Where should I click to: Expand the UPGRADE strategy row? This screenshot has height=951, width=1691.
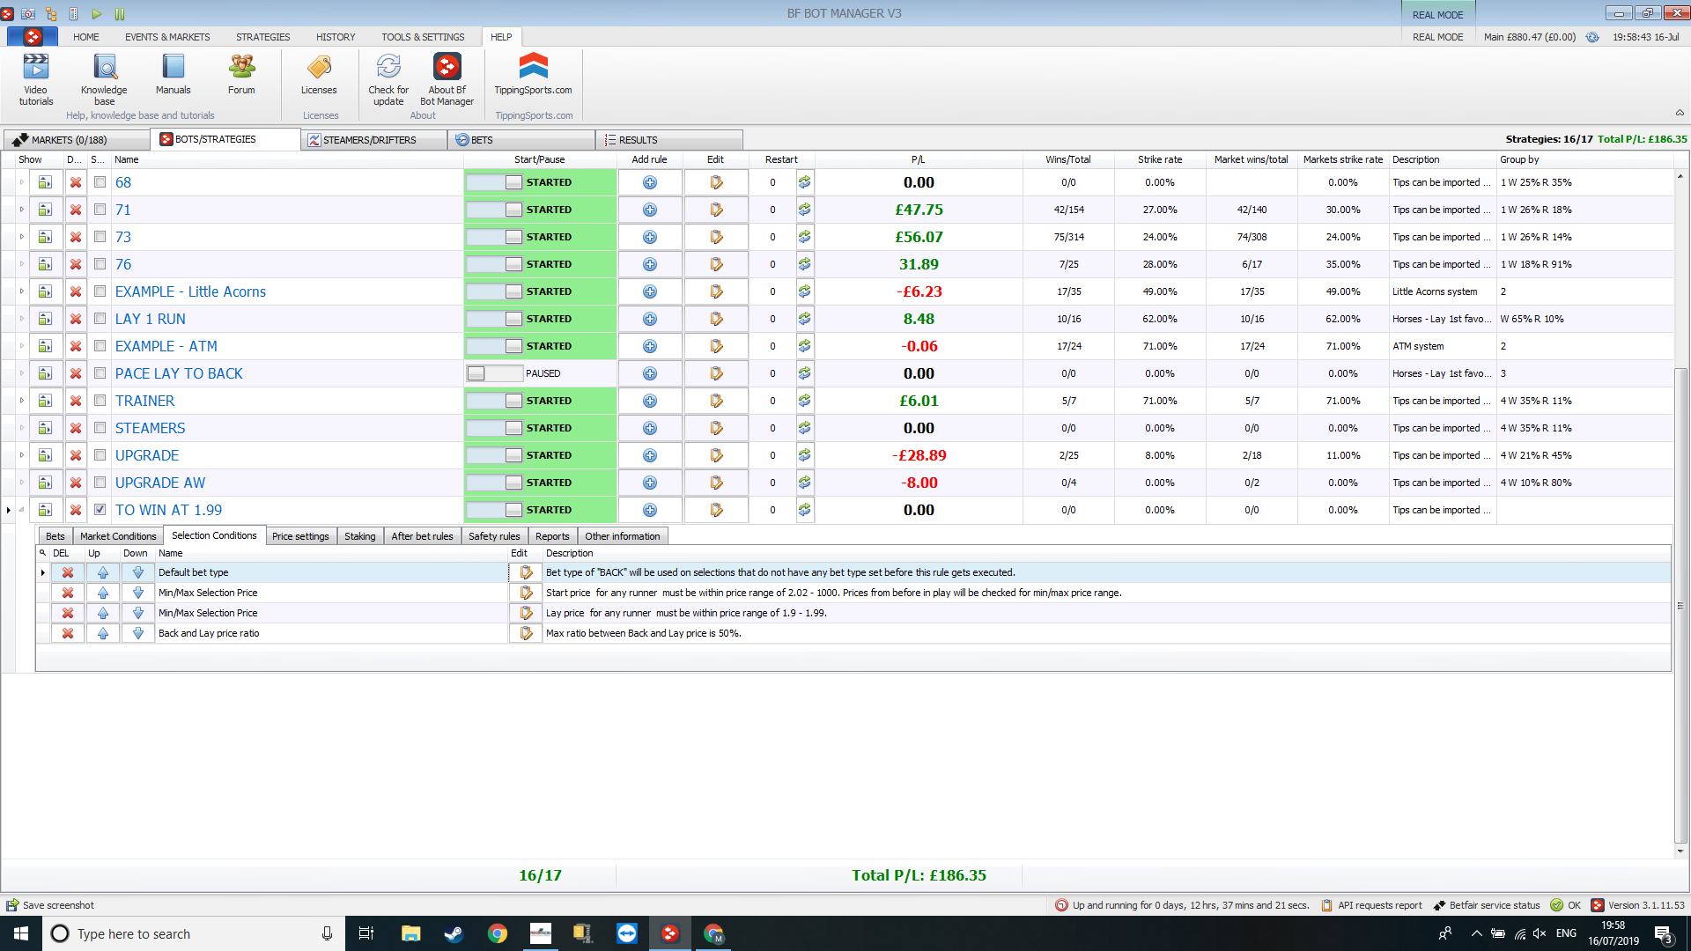[22, 455]
